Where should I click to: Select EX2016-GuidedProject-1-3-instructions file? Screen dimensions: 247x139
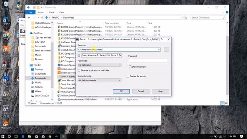pyautogui.click(x=81, y=27)
